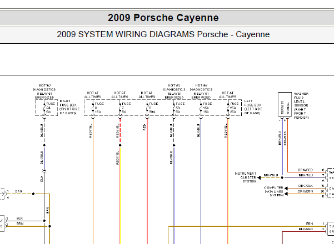Click the FUSE 8 30A symbol
334x244 pixels.
[x=147, y=108]
